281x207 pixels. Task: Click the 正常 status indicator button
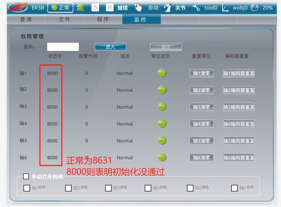(x=60, y=8)
